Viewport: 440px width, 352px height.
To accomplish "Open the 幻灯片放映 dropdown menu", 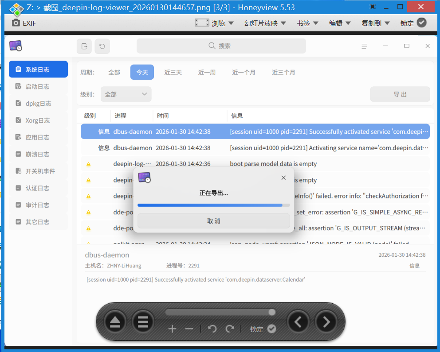I will point(265,23).
